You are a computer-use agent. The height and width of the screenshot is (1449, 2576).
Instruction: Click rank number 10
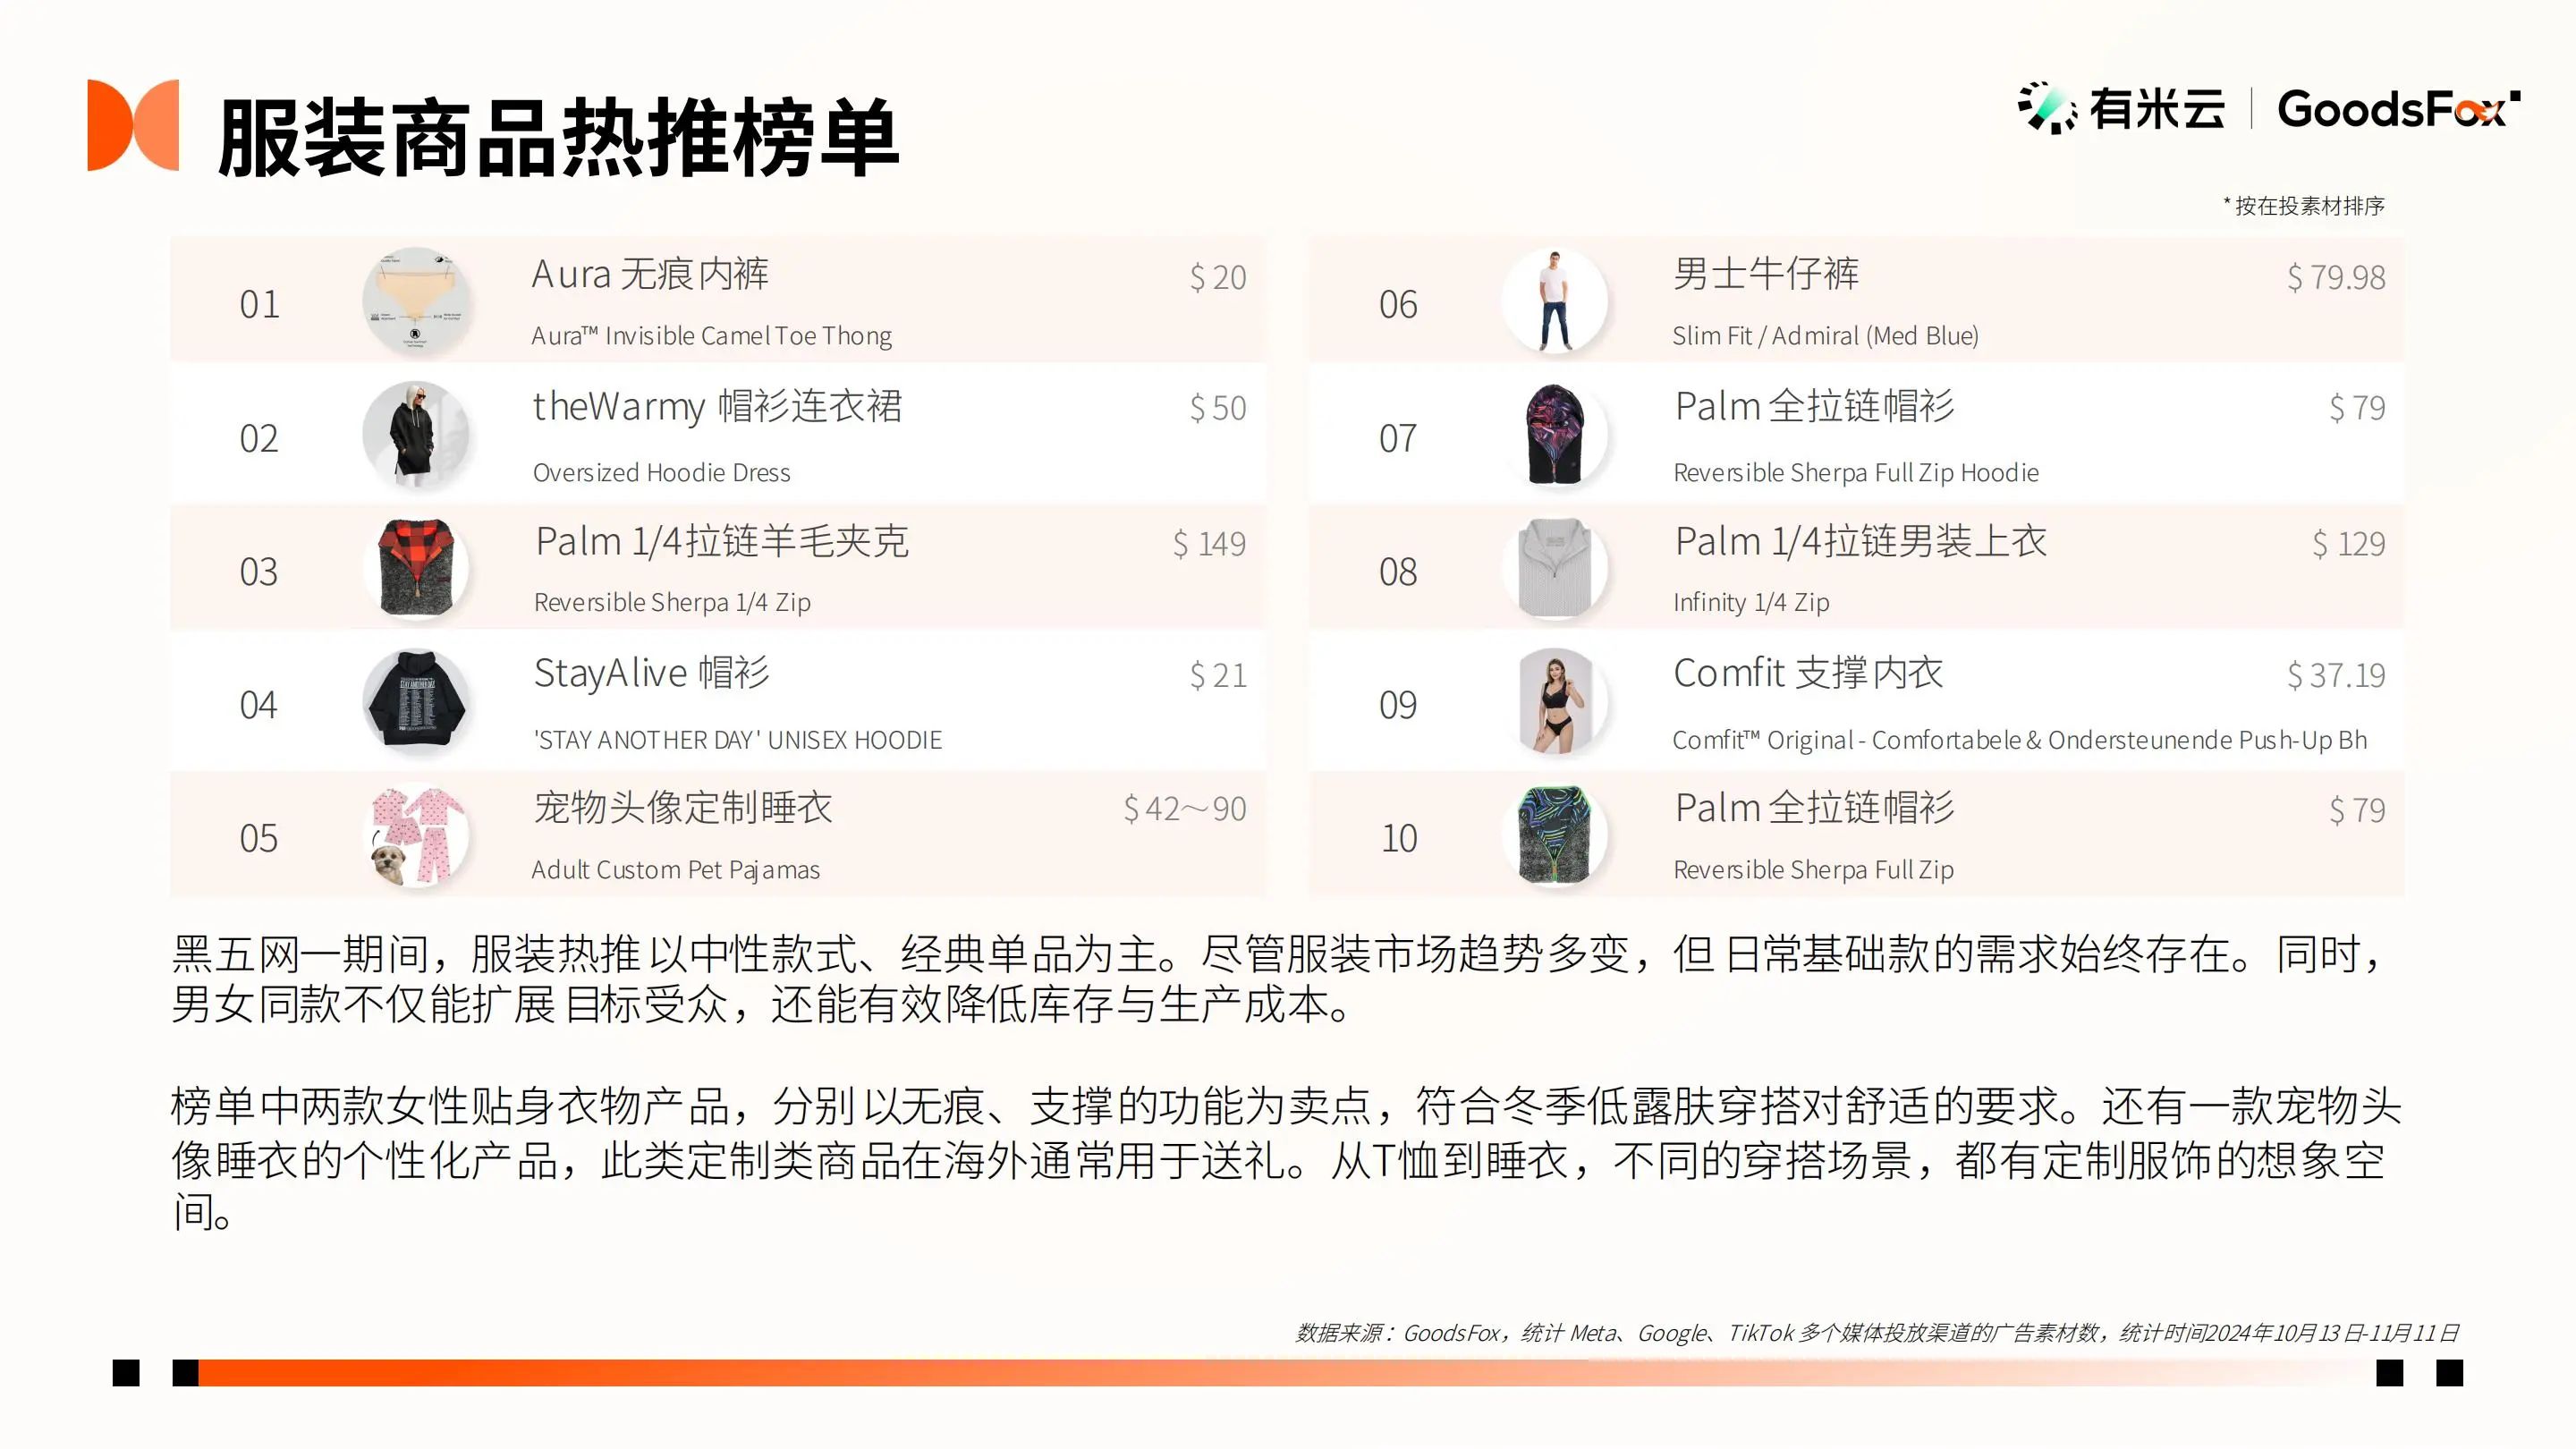(x=1399, y=839)
